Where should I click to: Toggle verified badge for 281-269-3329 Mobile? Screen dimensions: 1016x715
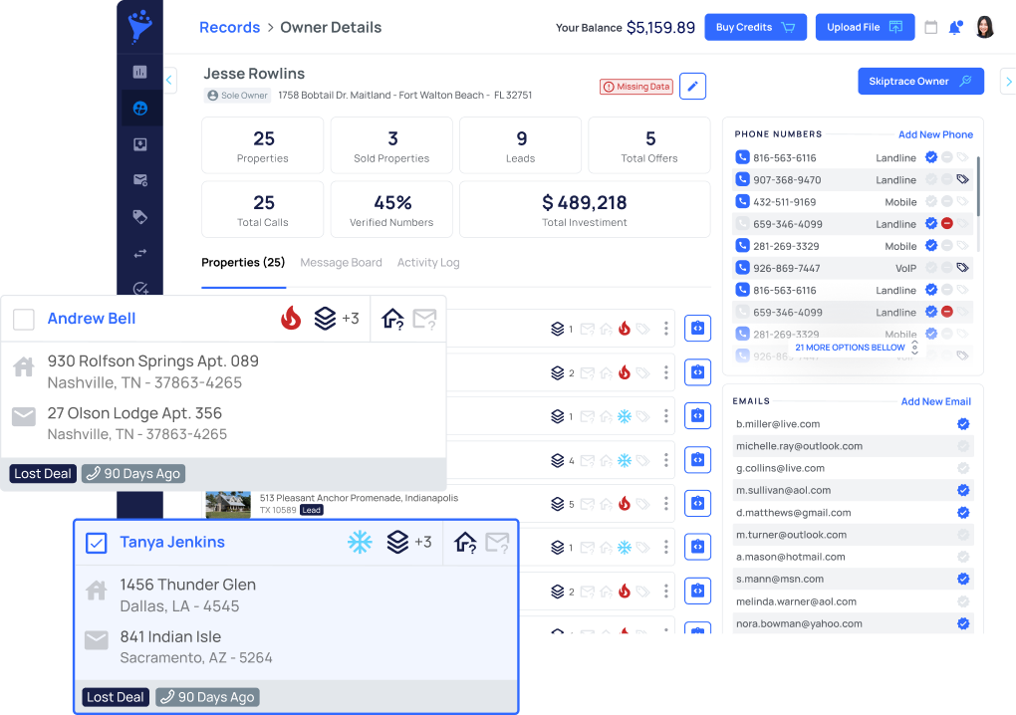coord(931,245)
